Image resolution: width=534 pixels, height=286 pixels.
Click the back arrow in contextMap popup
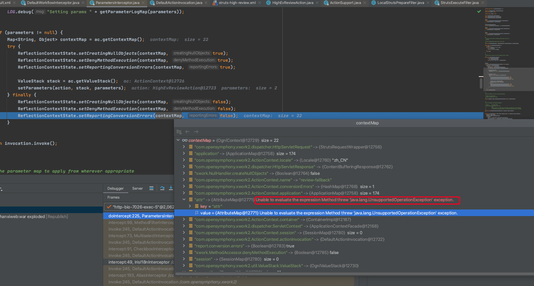(187, 132)
